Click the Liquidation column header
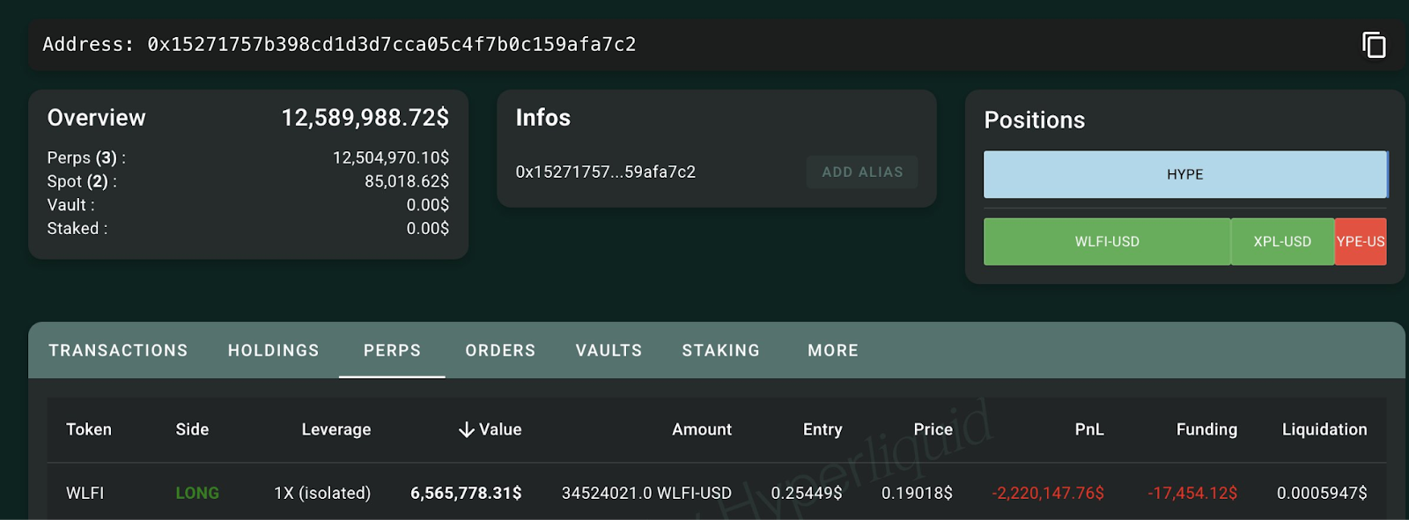Viewport: 1409px width, 520px height. click(x=1324, y=429)
